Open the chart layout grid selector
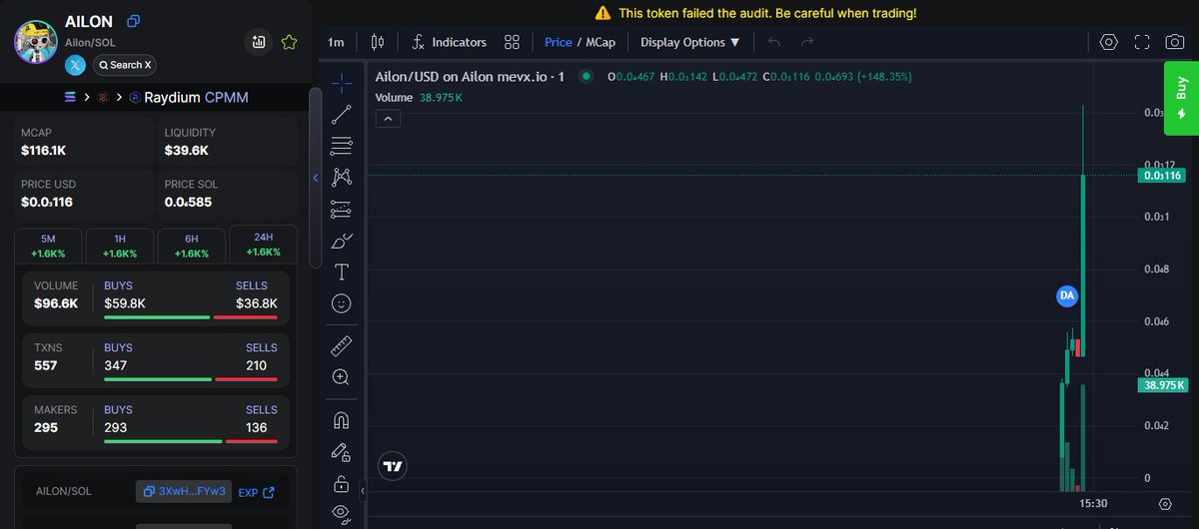 pyautogui.click(x=513, y=42)
